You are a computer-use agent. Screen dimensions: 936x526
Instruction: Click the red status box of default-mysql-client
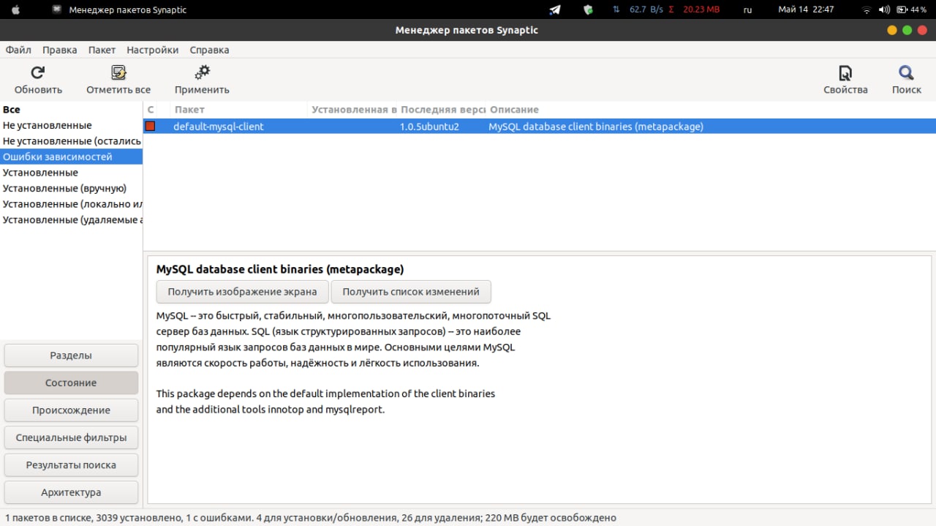(x=151, y=127)
